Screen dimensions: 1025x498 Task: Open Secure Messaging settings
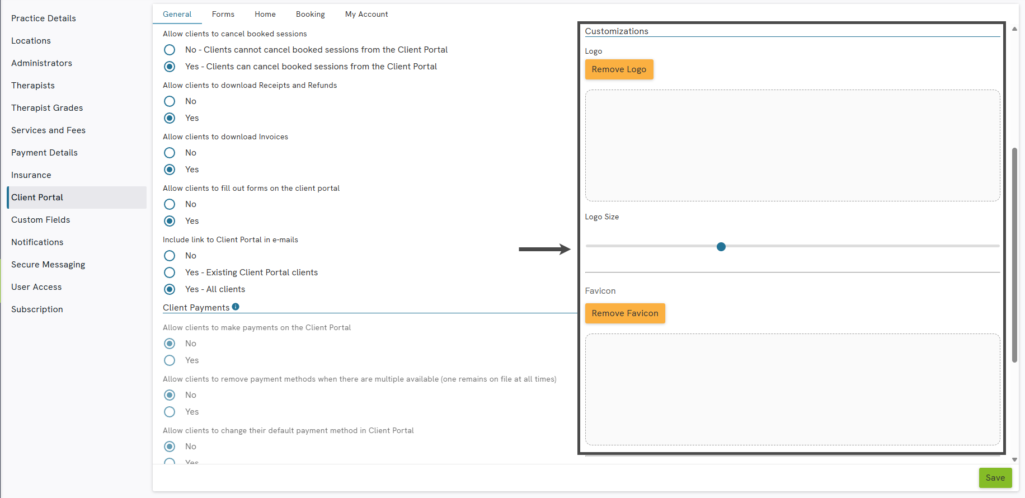click(x=77, y=265)
